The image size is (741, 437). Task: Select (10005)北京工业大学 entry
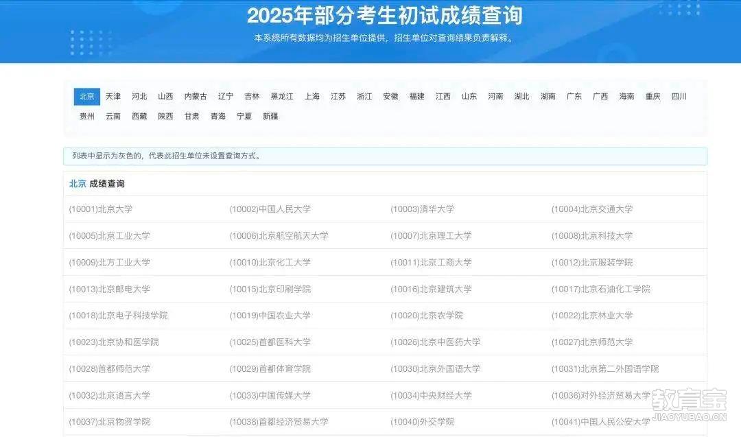point(110,236)
